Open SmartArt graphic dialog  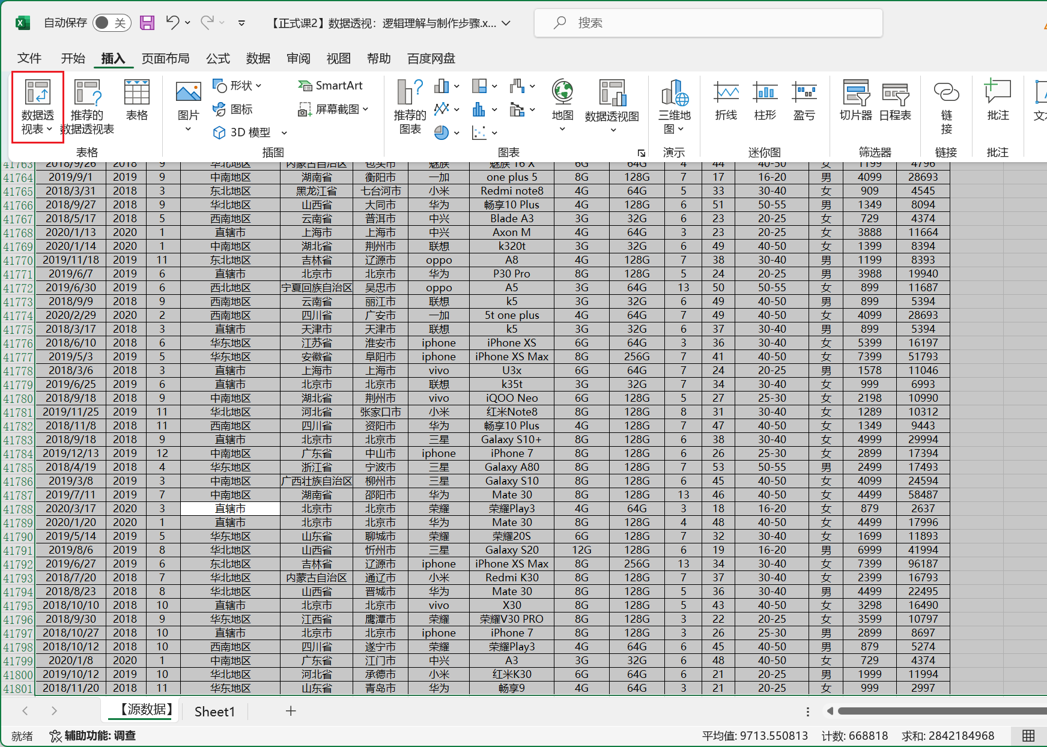(x=330, y=86)
